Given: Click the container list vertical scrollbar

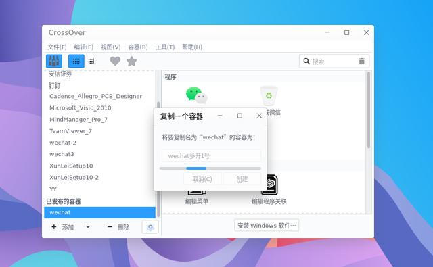Looking at the screenshot, I should 158,159.
